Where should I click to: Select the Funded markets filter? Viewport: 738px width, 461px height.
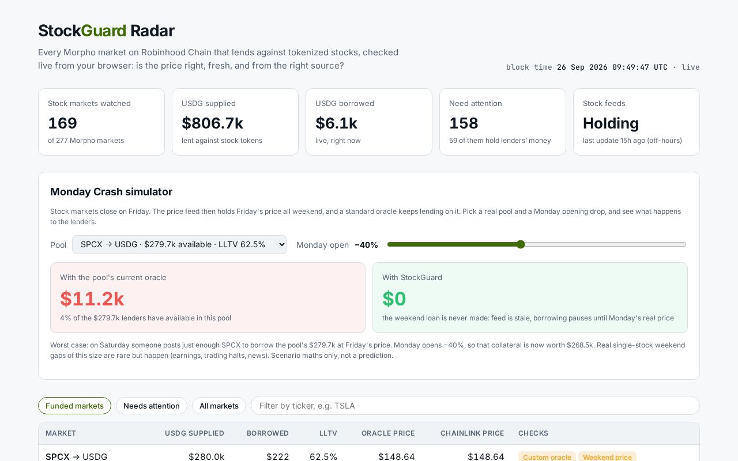click(x=74, y=406)
